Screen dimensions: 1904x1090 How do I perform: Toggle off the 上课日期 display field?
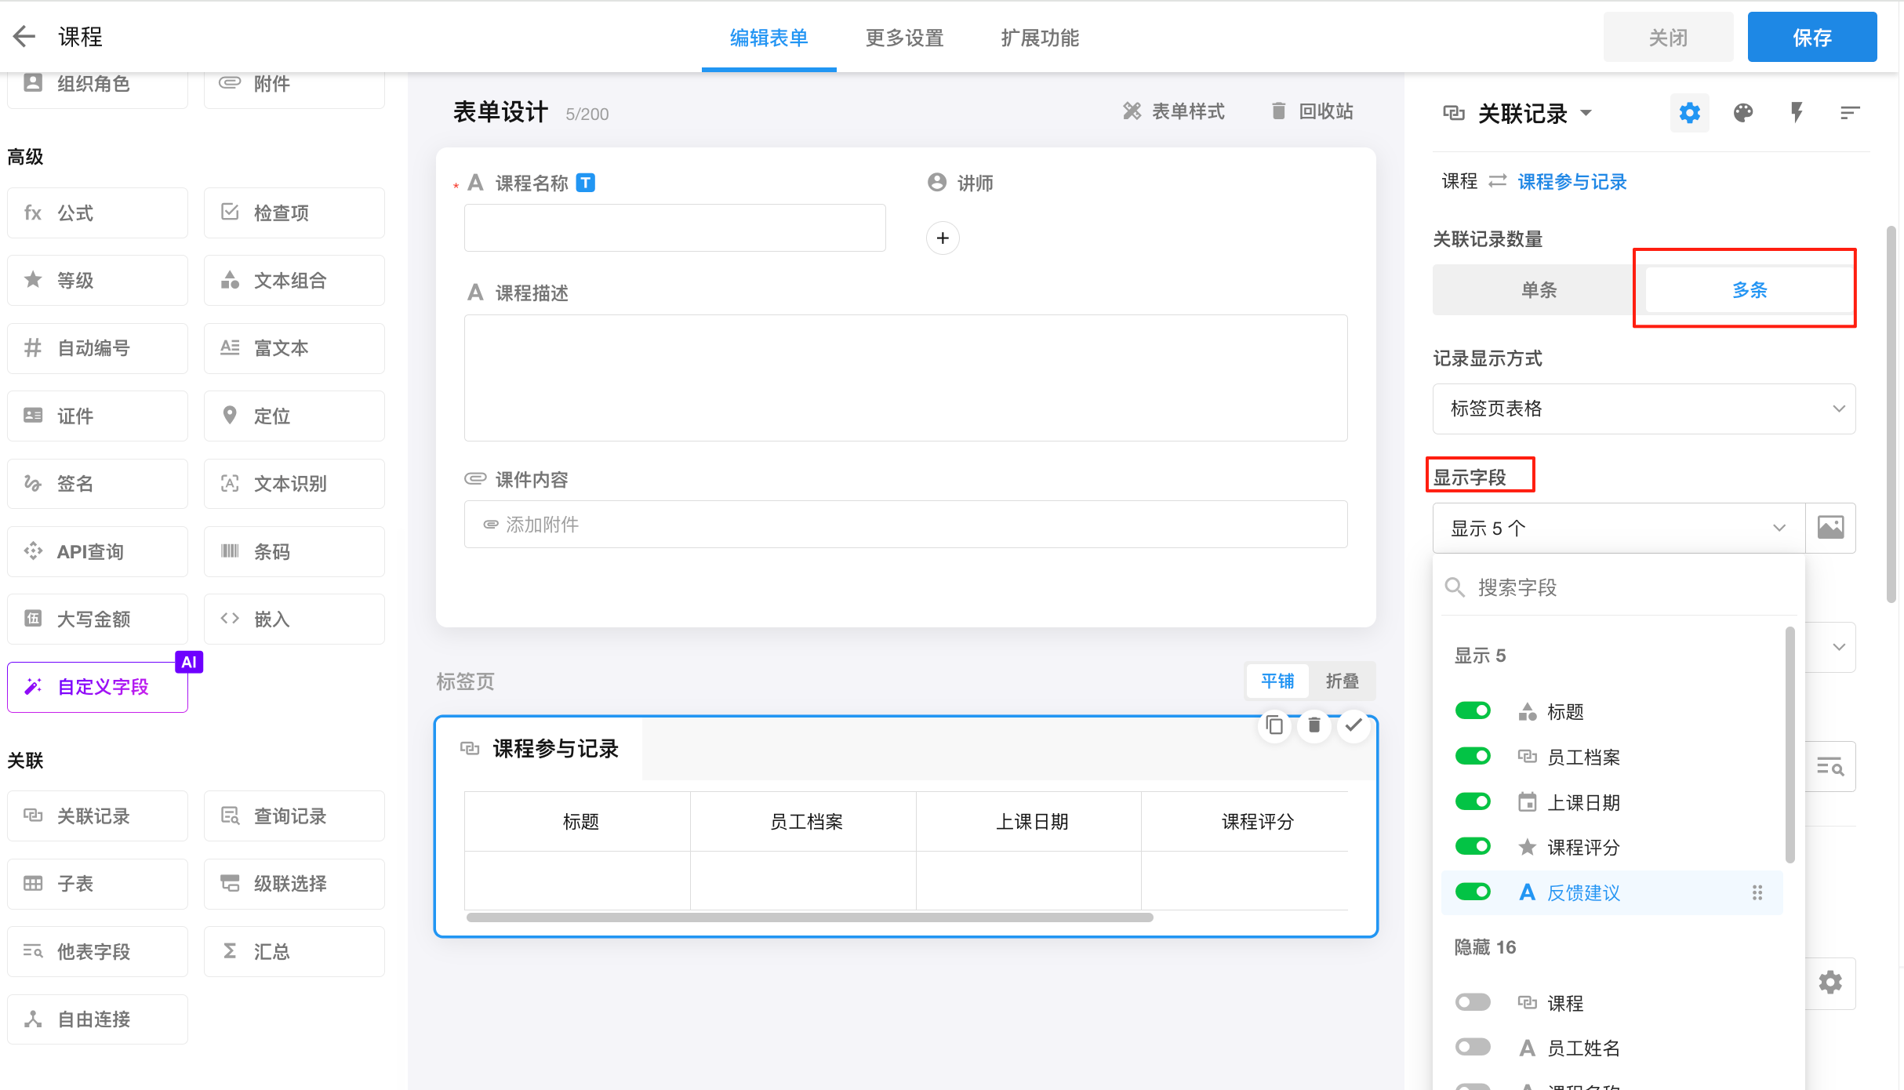pos(1473,801)
